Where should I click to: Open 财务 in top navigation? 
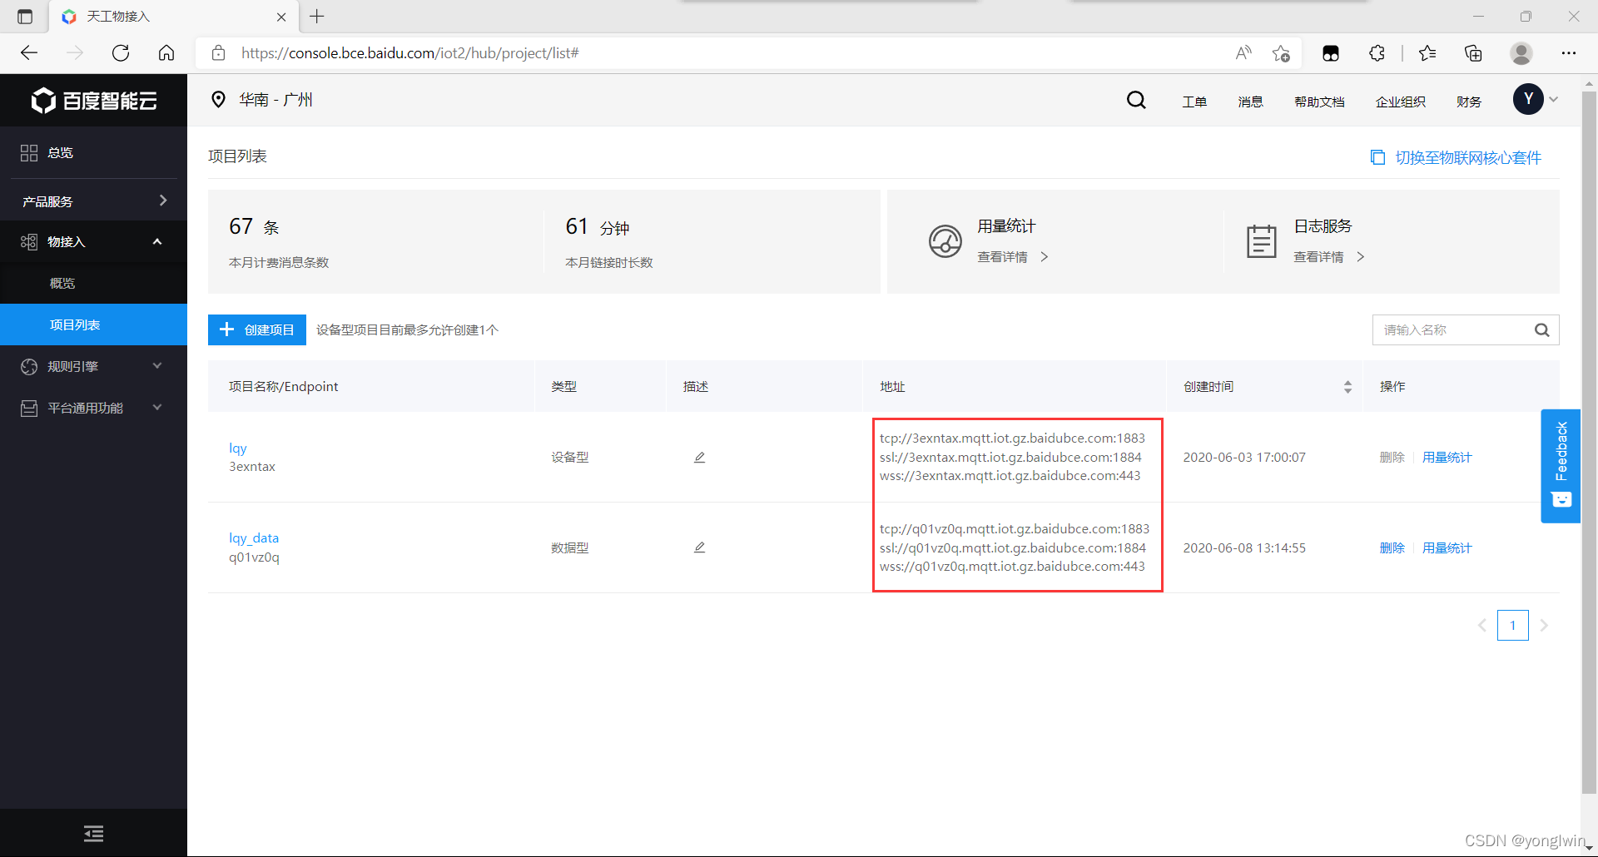click(x=1469, y=102)
